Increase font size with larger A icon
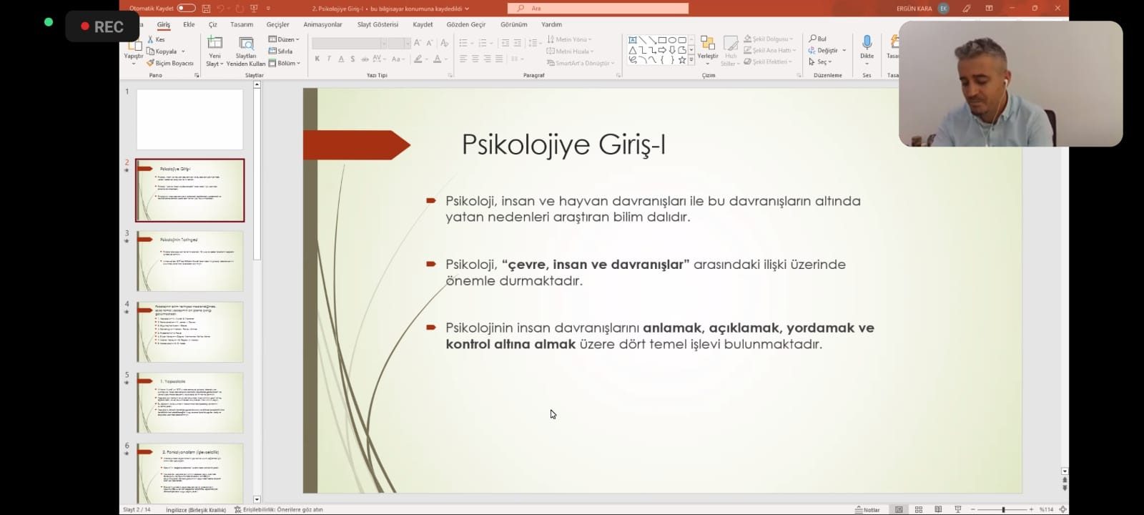 [x=418, y=43]
